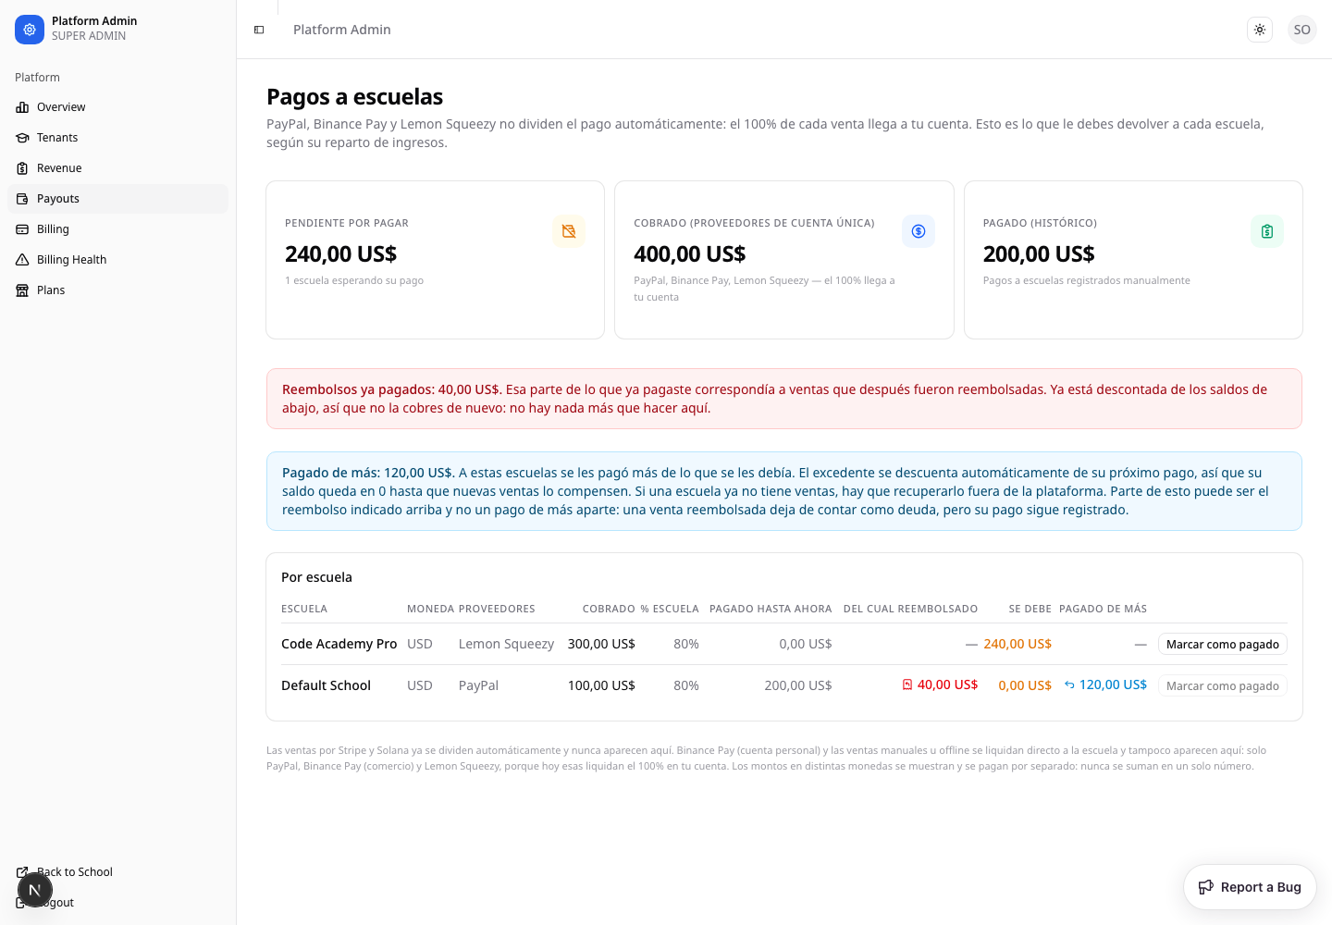Image resolution: width=1332 pixels, height=925 pixels.
Task: Click the round N badge at bottom left
Action: click(35, 890)
